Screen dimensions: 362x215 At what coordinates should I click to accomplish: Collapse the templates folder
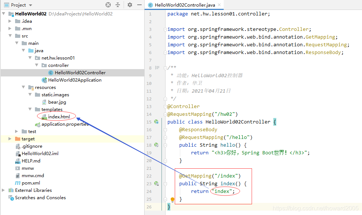coord(30,110)
